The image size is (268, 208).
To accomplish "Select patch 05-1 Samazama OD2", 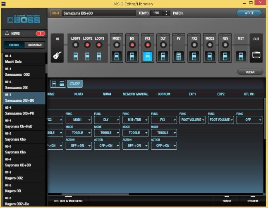I will point(24,72).
